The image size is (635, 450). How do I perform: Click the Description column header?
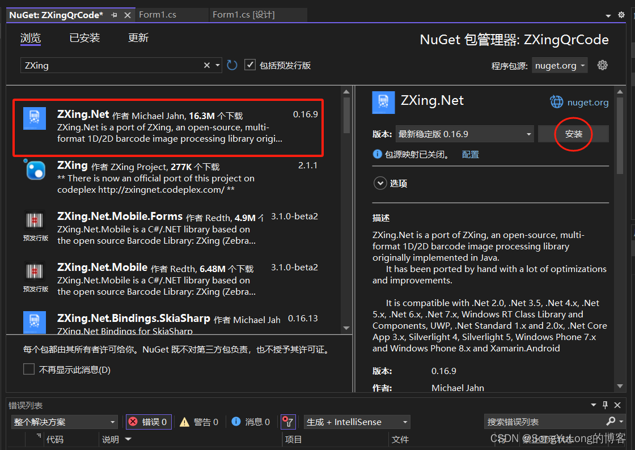tap(110, 439)
